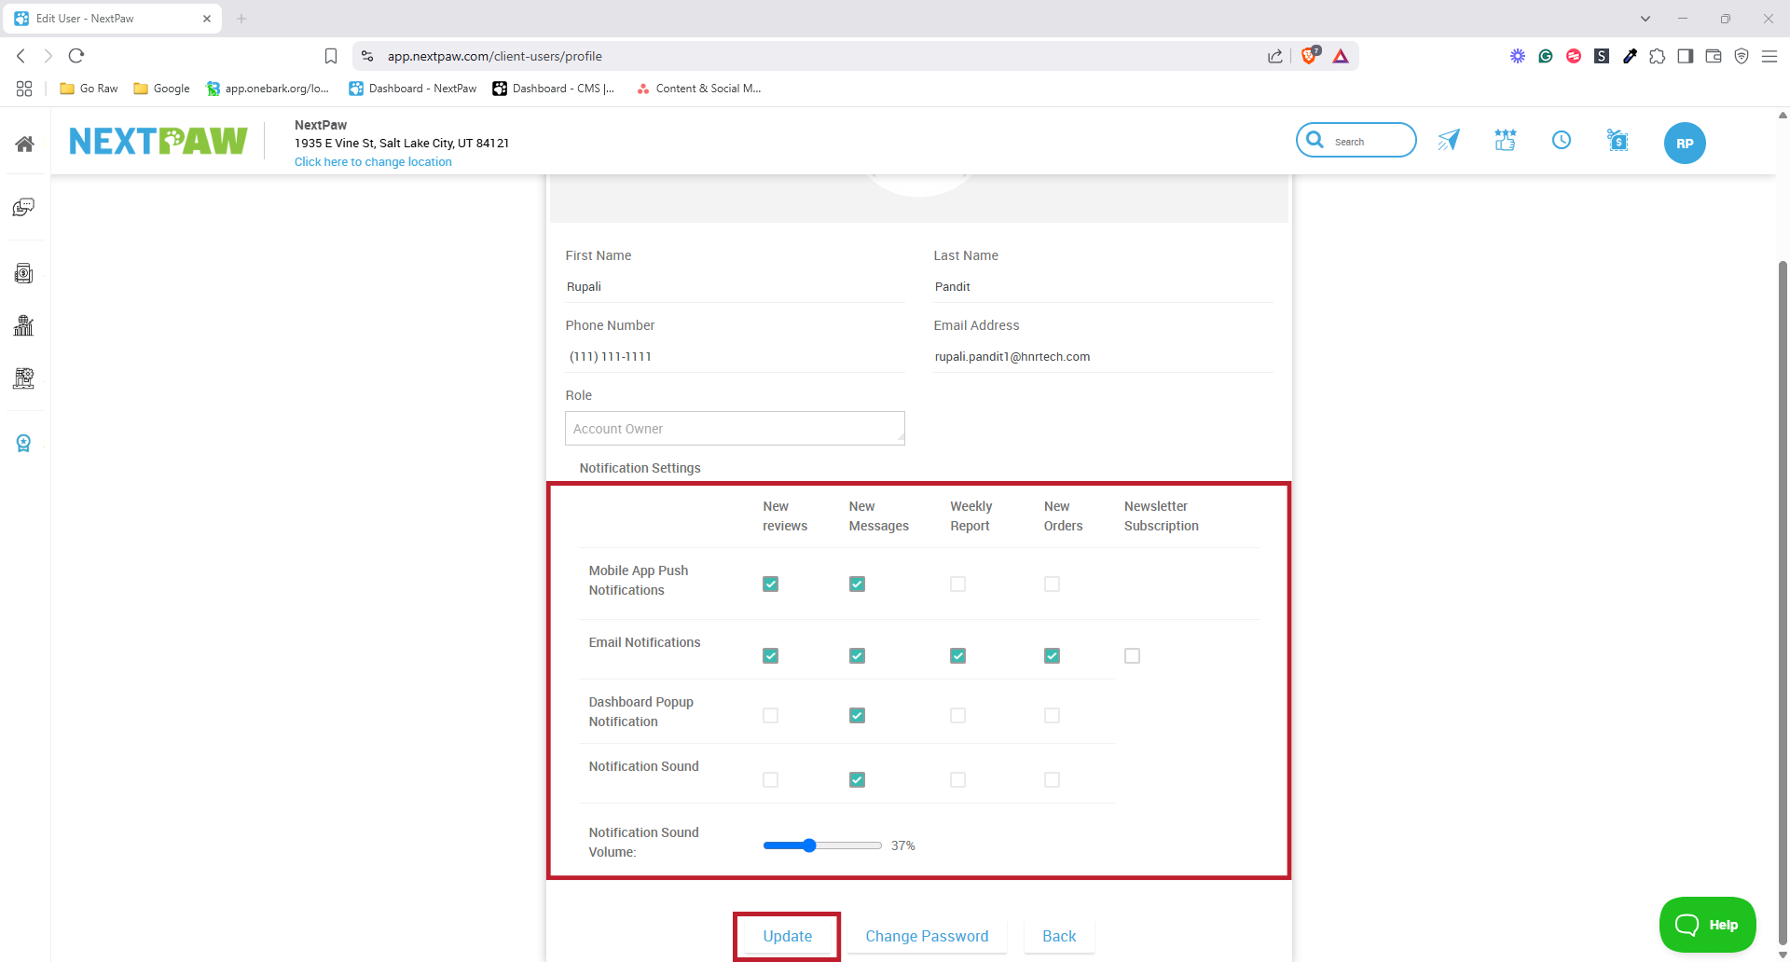The height and width of the screenshot is (962, 1790).
Task: Click the paper plane send icon
Action: pos(1449,140)
